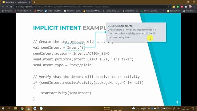Image resolution: width=197 pixels, height=111 pixels.
Task: Click the sendIntent.putExtra code line
Action: pyautogui.click(x=83, y=59)
